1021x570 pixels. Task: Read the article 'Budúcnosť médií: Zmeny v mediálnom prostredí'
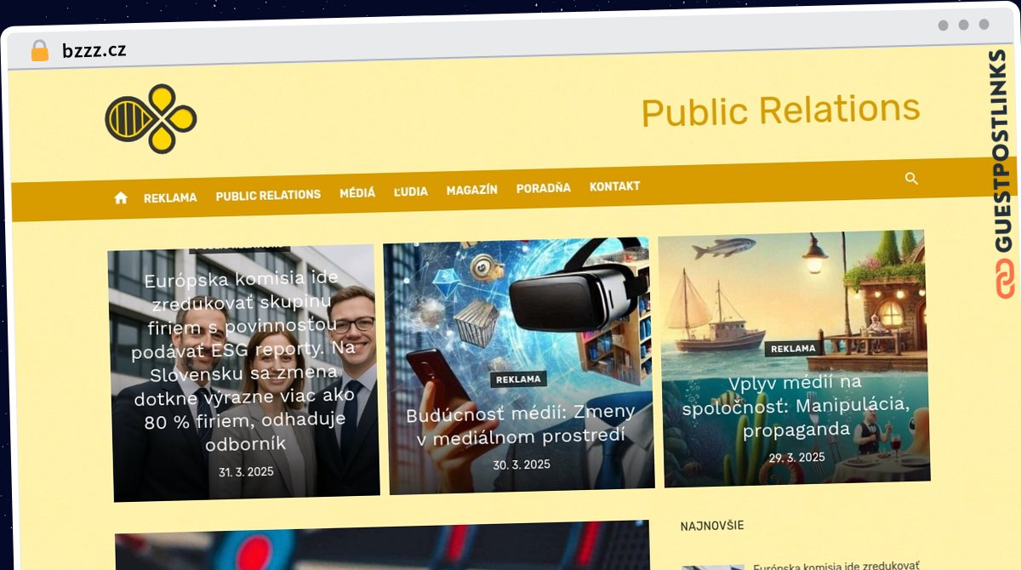(x=521, y=425)
